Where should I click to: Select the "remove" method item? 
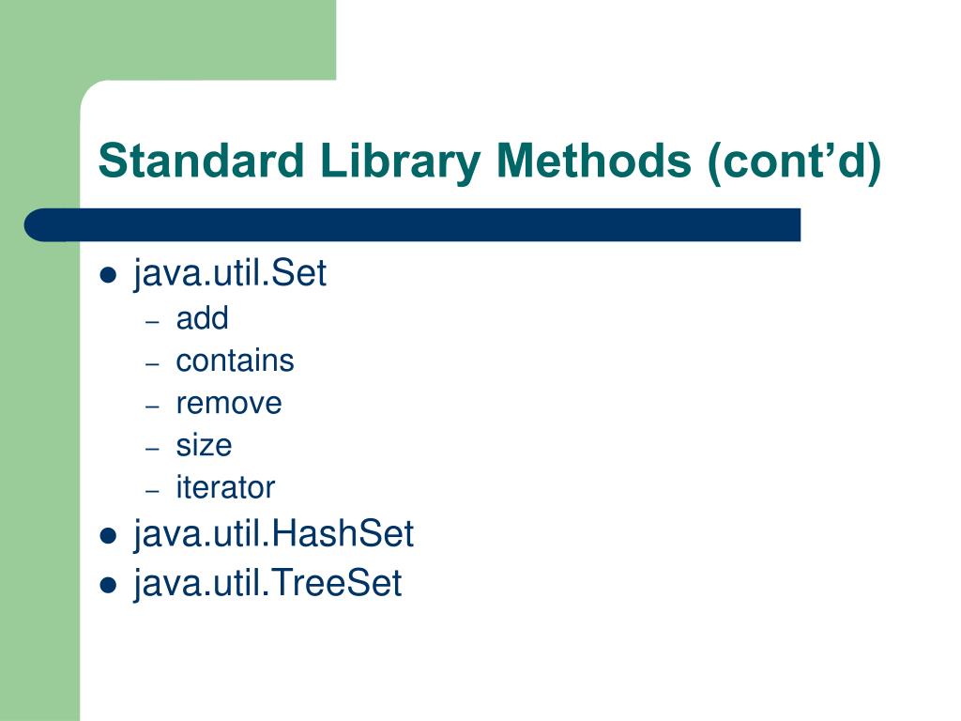coord(229,404)
